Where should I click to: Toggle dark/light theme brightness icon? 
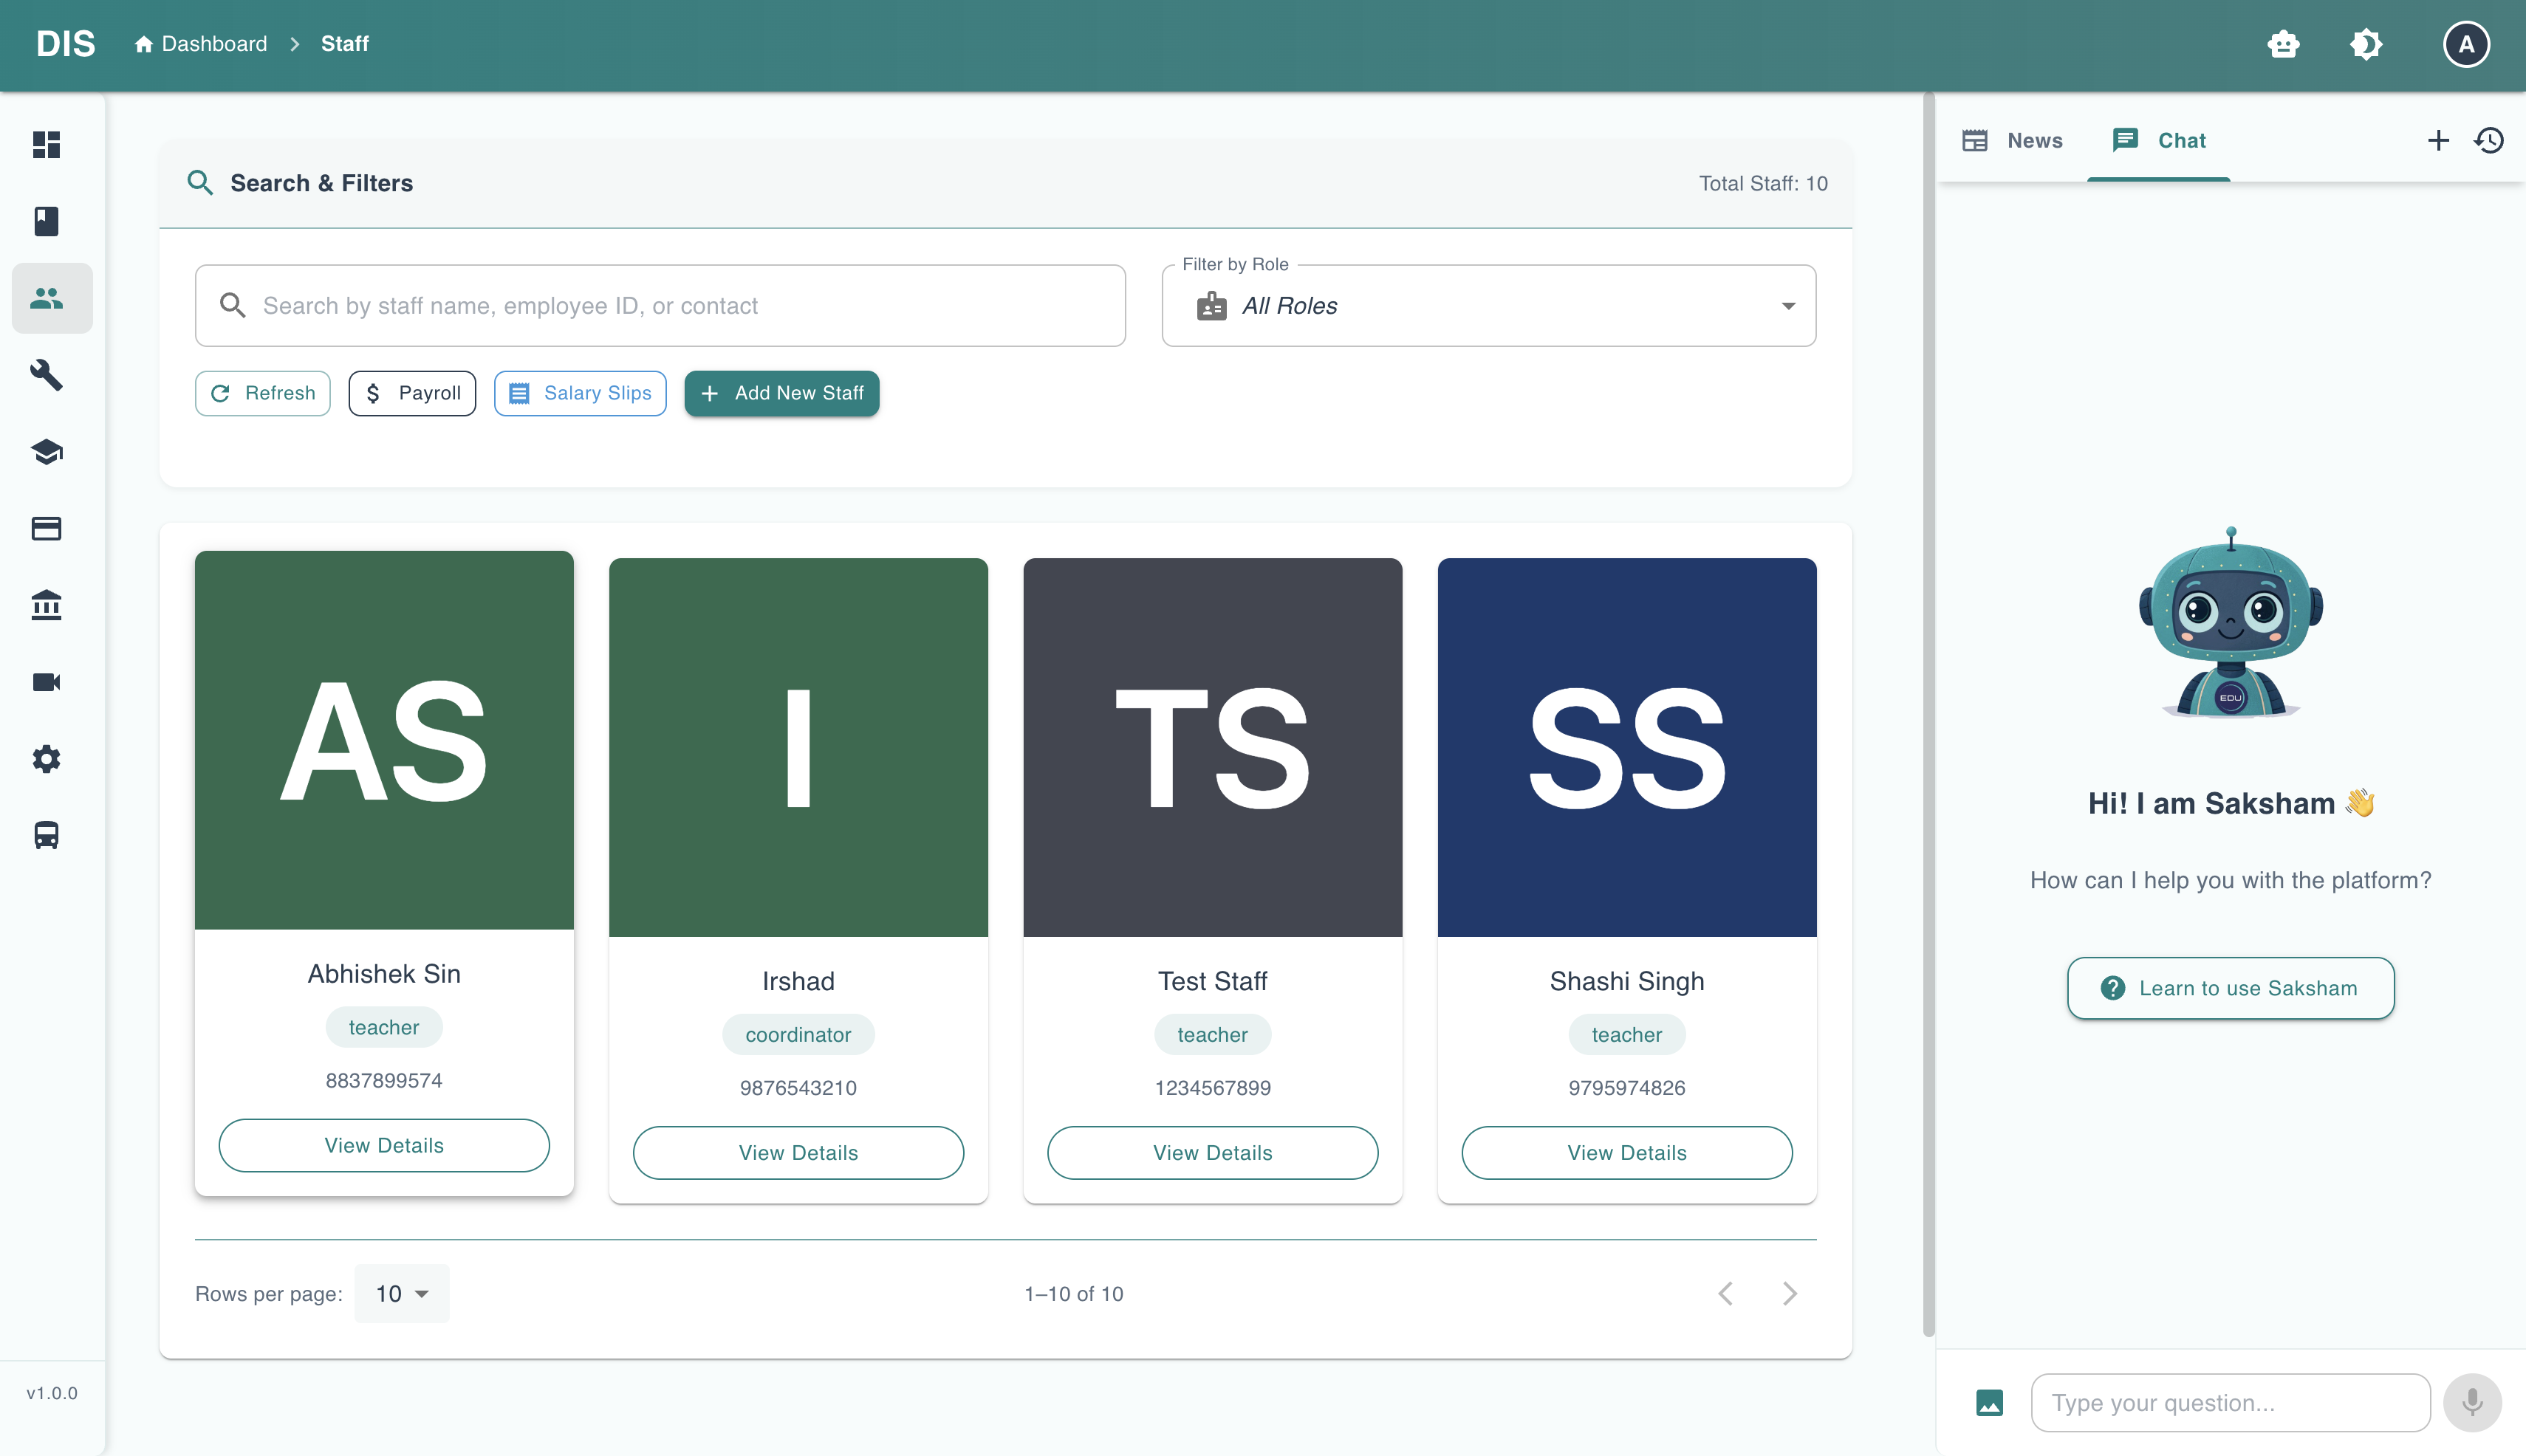(x=2366, y=44)
